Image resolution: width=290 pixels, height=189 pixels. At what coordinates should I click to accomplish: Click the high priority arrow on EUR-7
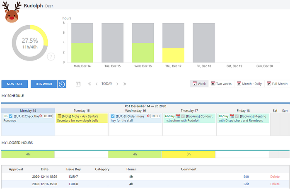pos(41,116)
